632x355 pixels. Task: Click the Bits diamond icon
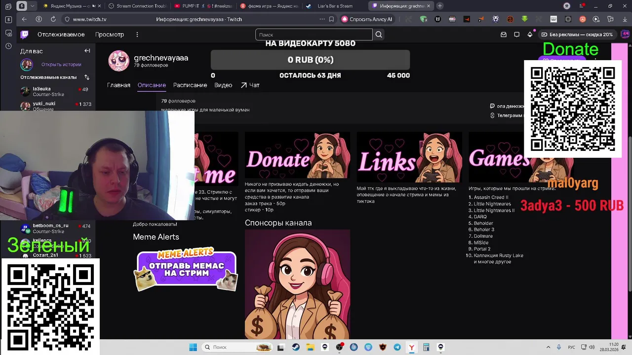530,35
